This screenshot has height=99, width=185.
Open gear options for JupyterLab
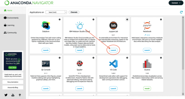point(127,20)
